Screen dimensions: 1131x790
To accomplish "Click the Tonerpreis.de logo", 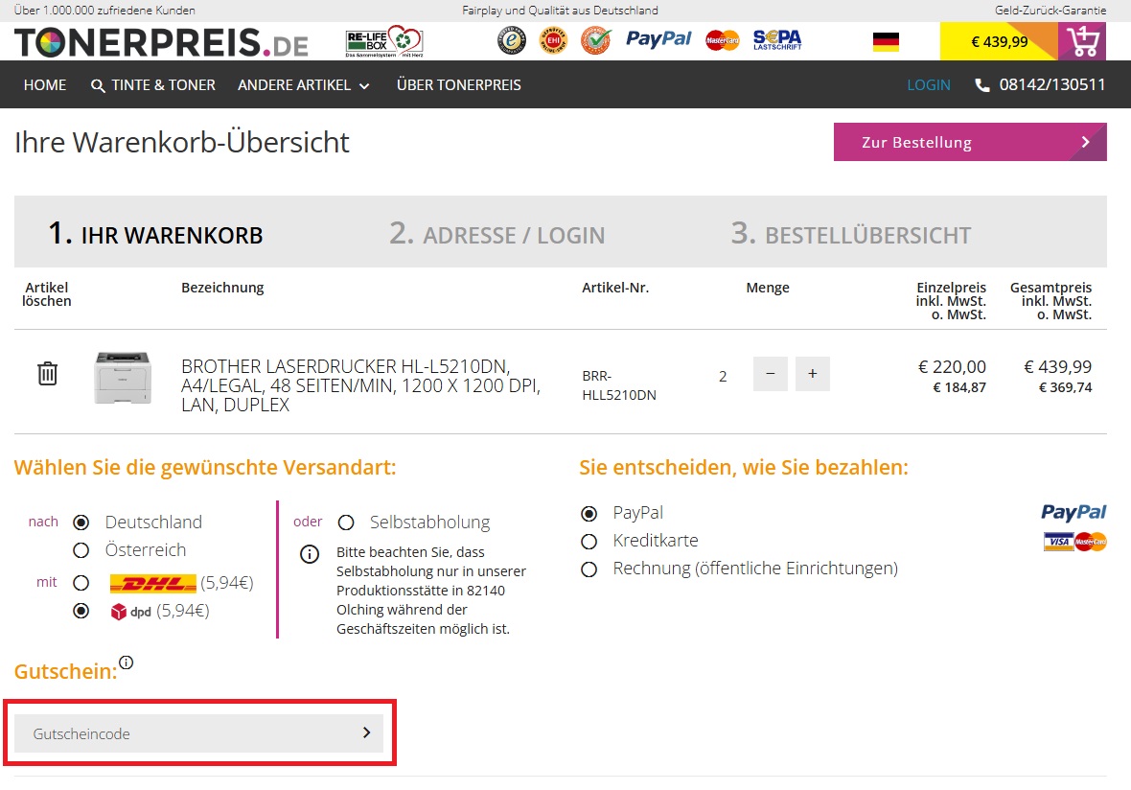I will click(x=161, y=42).
